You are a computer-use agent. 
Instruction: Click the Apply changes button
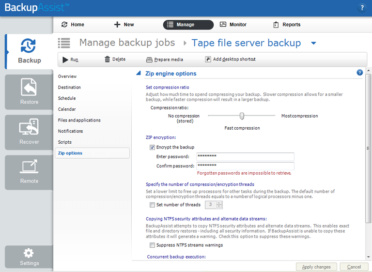point(316,267)
